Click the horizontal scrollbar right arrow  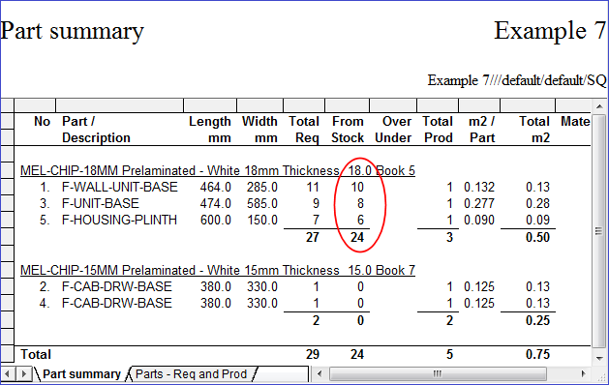[x=583, y=374]
